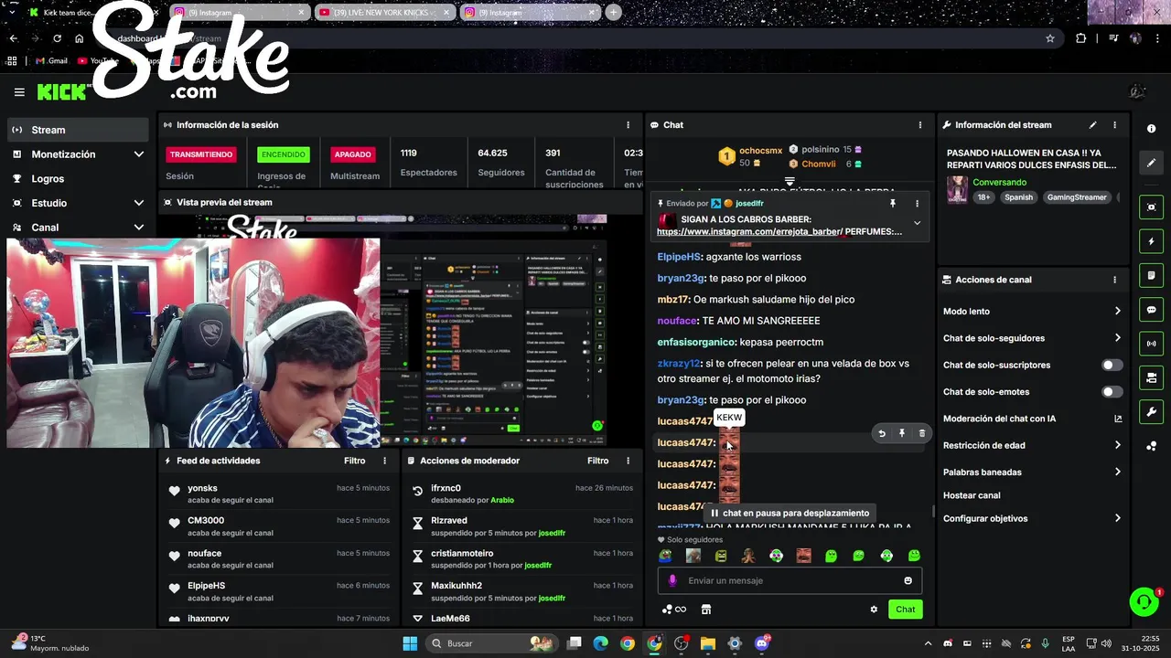
Task: Toggle the stream preview widget icon
Action: (x=1152, y=207)
